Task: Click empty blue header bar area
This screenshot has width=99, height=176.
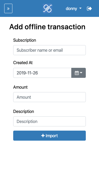Action: tap(27, 8)
